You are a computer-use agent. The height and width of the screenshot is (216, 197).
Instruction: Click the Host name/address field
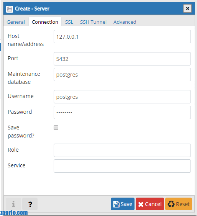(x=122, y=37)
